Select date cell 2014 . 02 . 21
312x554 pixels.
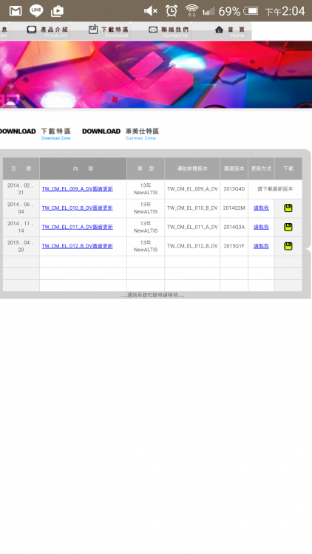(21, 189)
